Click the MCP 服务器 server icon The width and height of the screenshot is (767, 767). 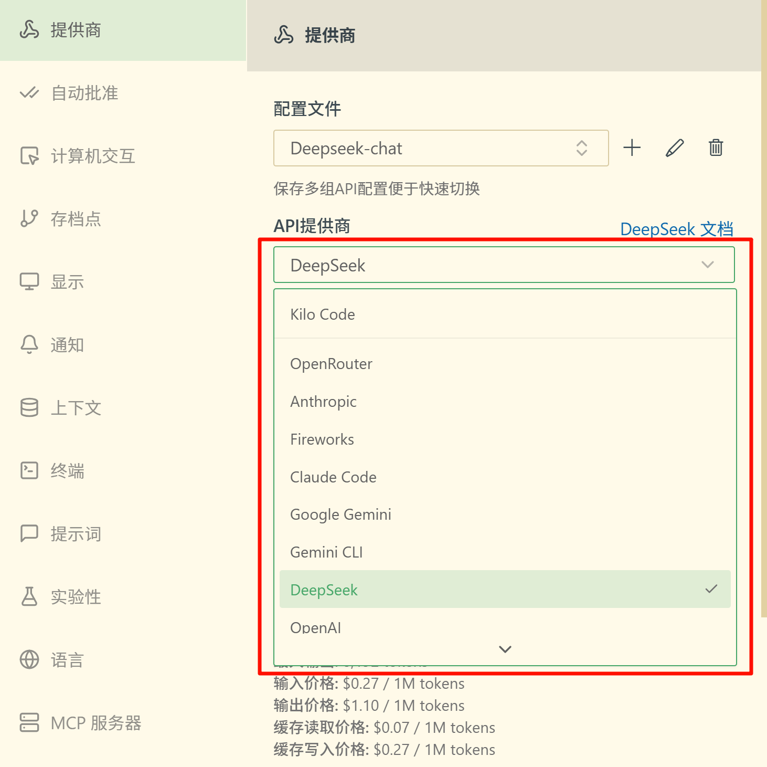(29, 723)
